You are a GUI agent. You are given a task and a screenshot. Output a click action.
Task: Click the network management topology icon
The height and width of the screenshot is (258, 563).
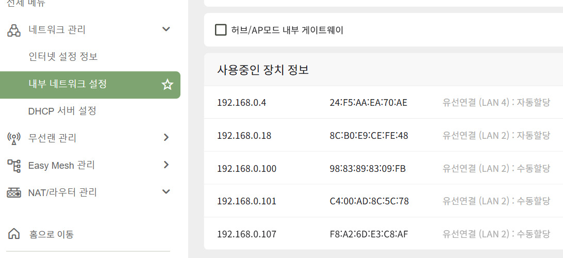pyautogui.click(x=14, y=30)
